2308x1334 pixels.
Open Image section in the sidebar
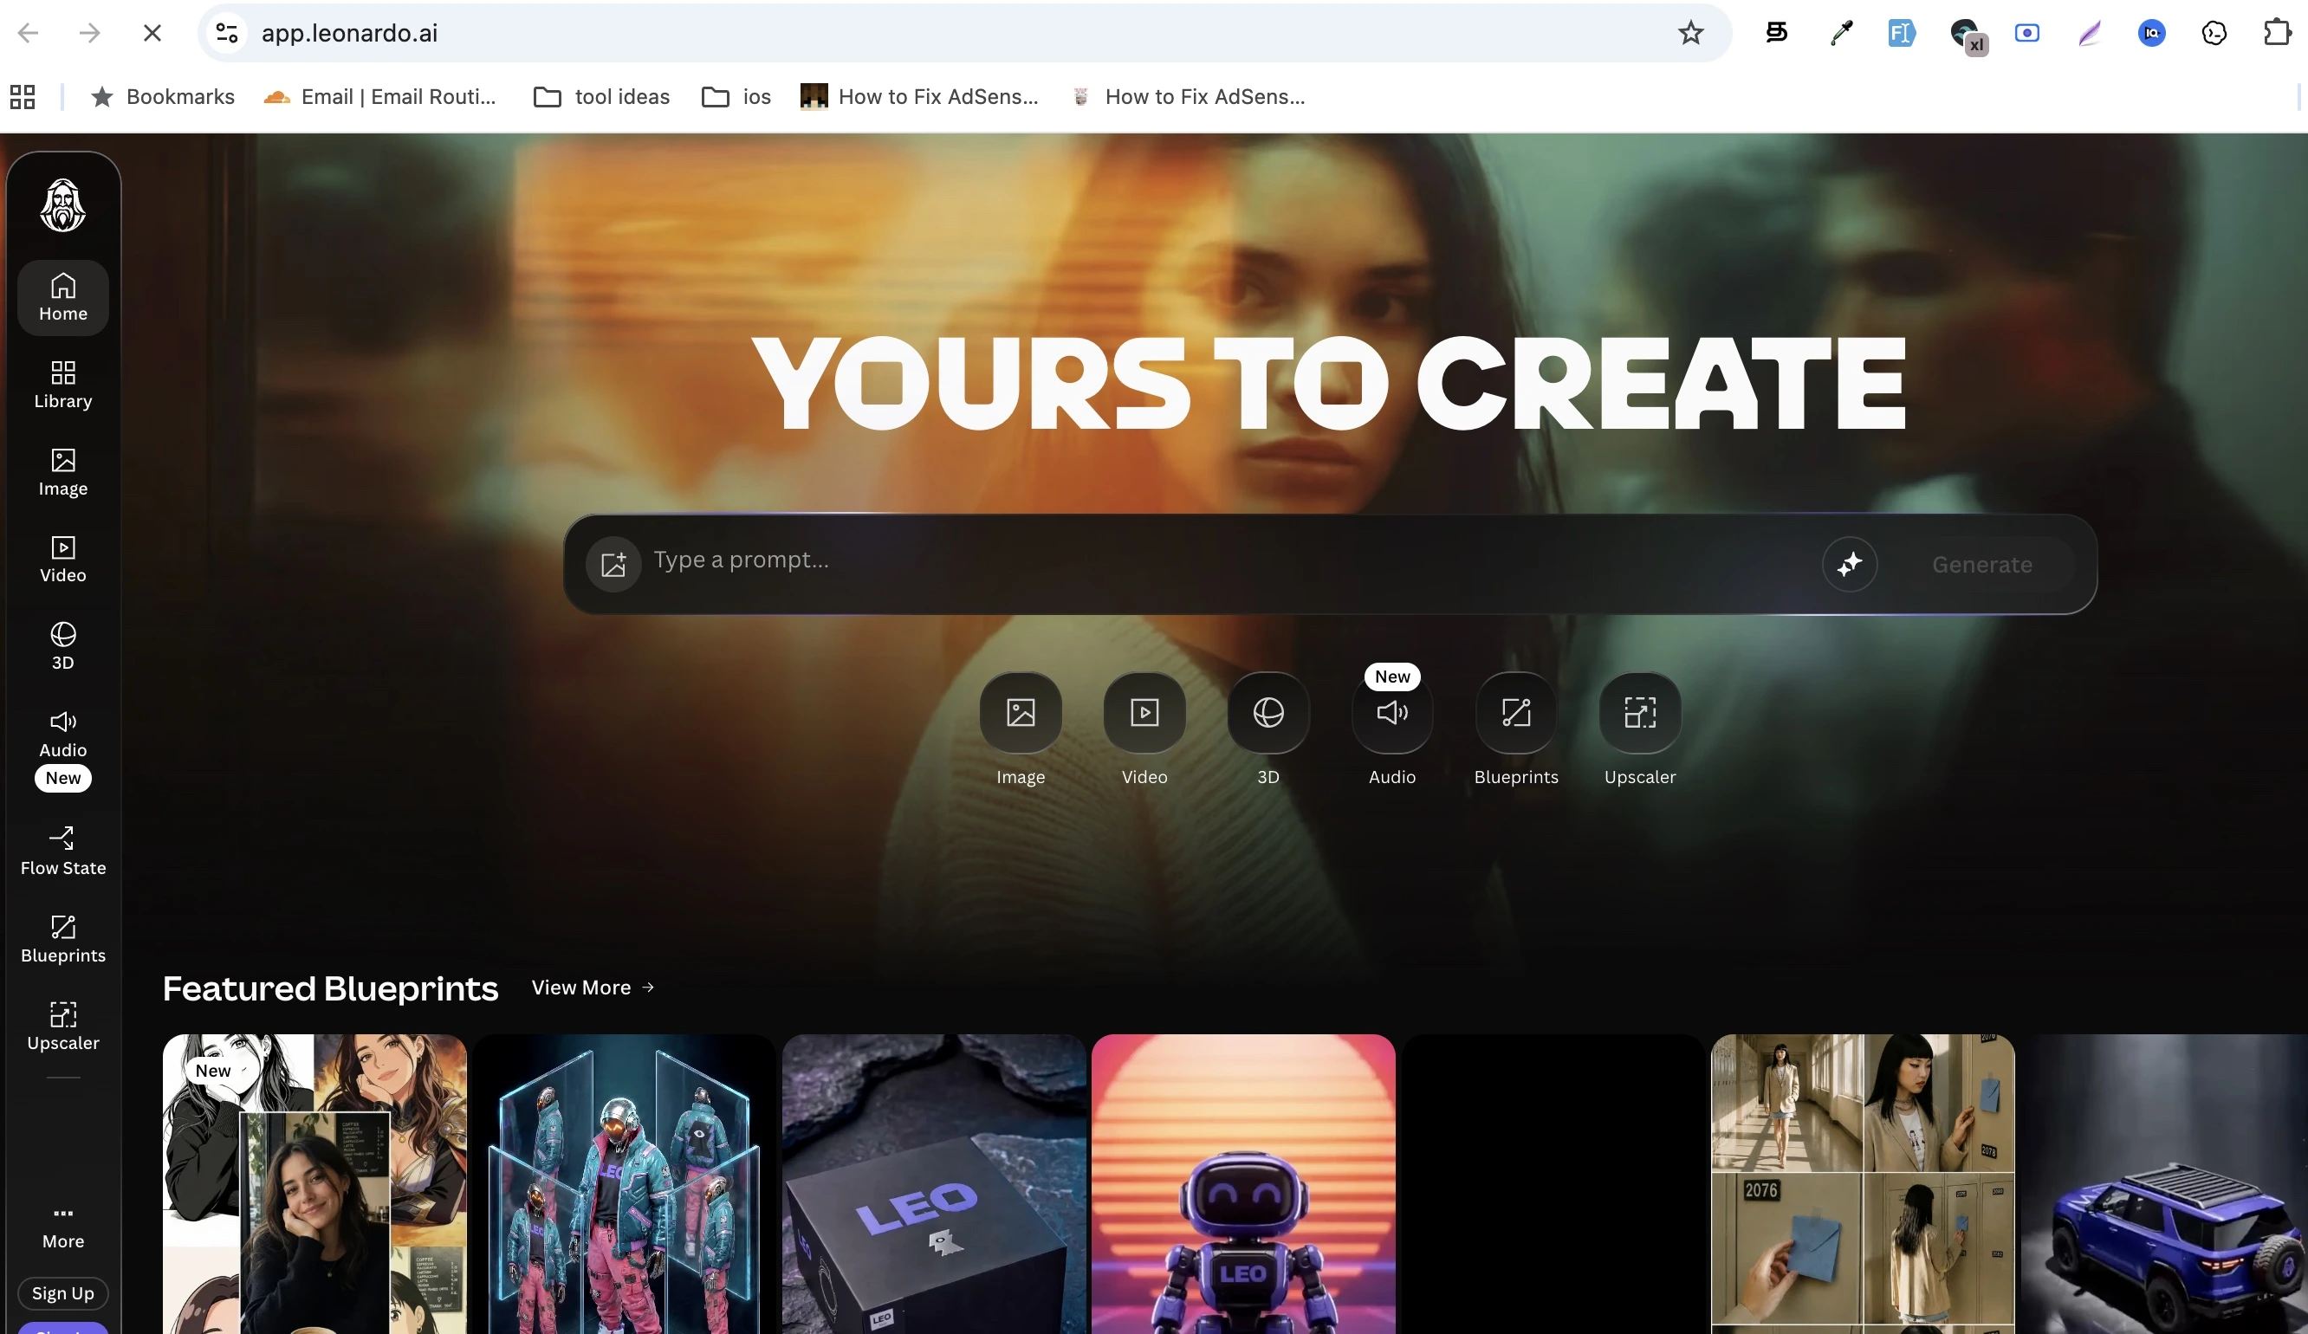coord(63,472)
